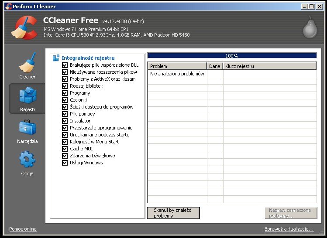Toggle the Czcionki checkbox
The height and width of the screenshot is (238, 327).
(x=65, y=100)
